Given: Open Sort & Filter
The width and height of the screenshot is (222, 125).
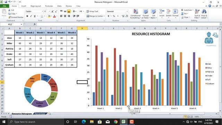Looking at the screenshot, I should [197, 14].
